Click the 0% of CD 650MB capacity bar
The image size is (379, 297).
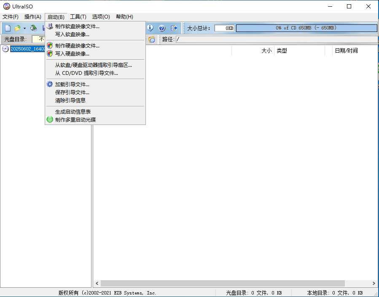tap(306, 28)
